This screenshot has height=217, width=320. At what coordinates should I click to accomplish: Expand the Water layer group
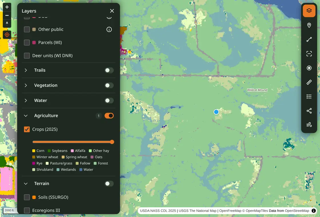[26, 100]
